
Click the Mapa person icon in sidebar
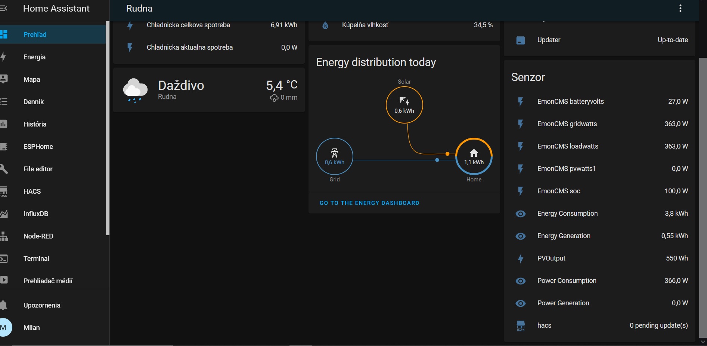coord(4,79)
